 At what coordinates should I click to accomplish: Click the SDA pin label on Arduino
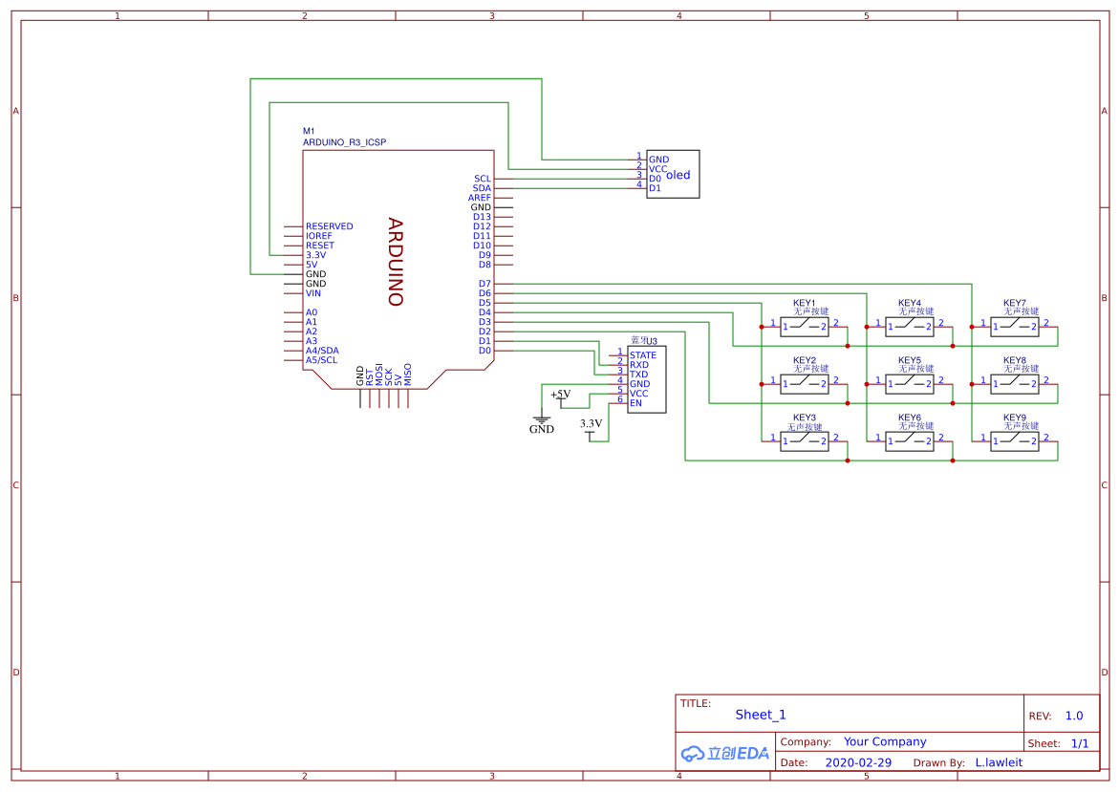[x=482, y=188]
